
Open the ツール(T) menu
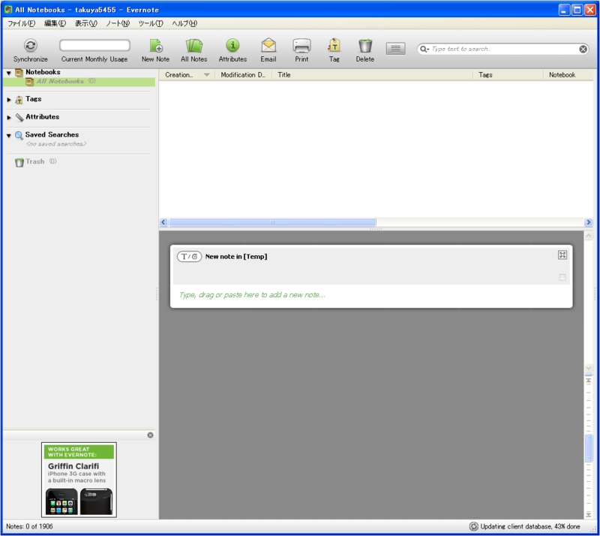point(151,23)
